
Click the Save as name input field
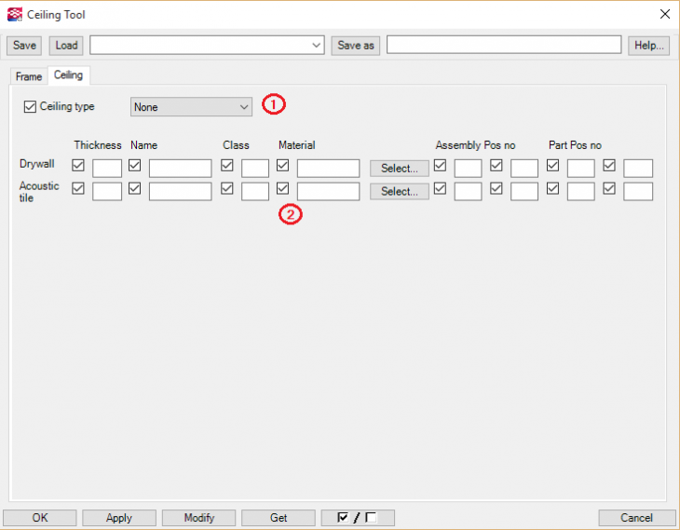[503, 45]
